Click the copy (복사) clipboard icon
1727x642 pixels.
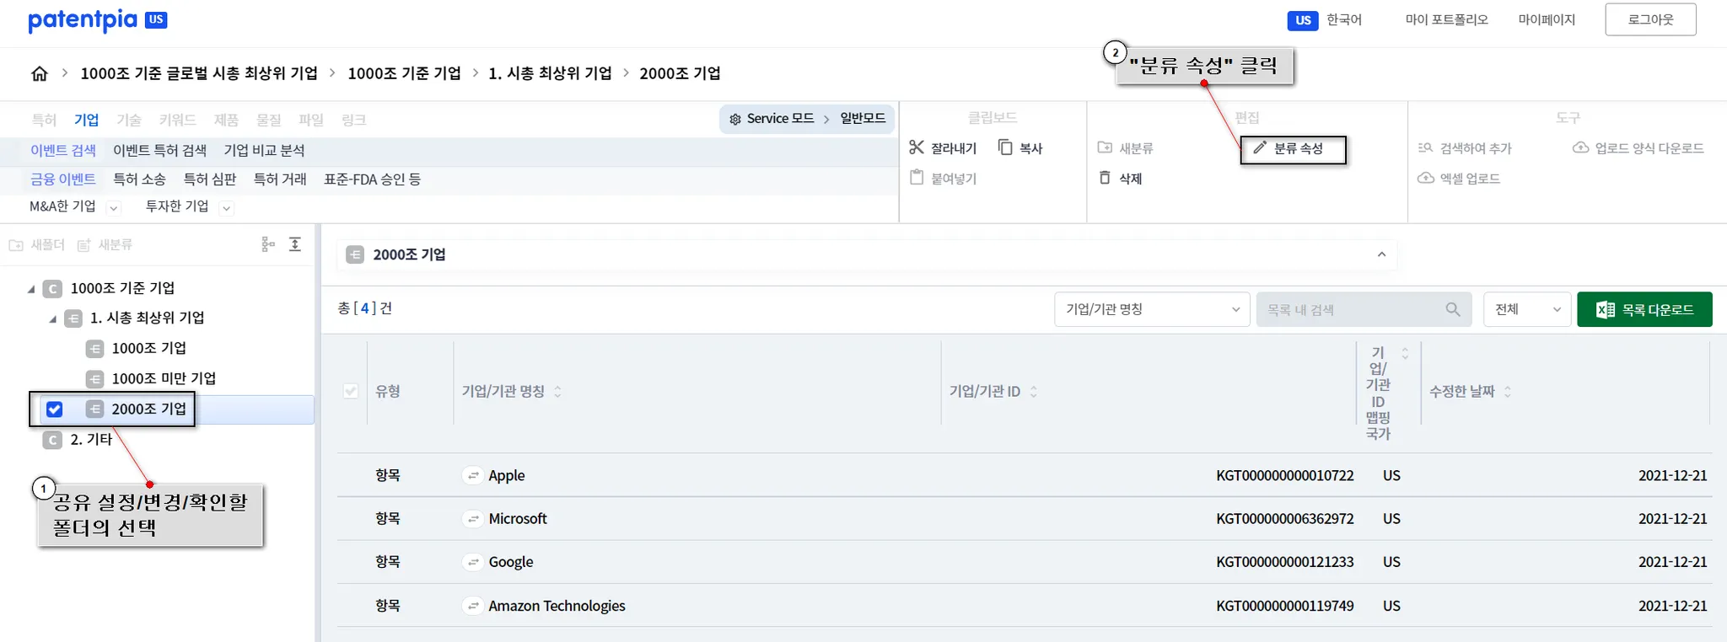tap(1005, 147)
